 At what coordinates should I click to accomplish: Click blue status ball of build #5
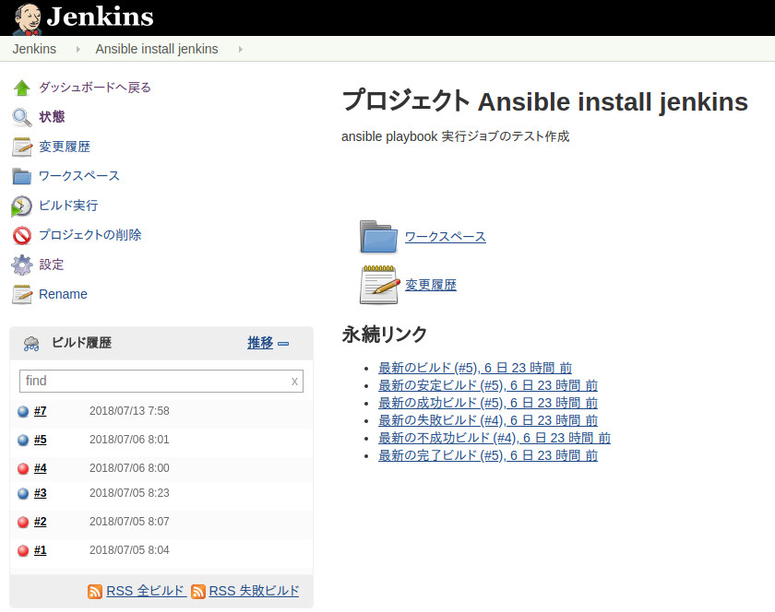coord(23,441)
